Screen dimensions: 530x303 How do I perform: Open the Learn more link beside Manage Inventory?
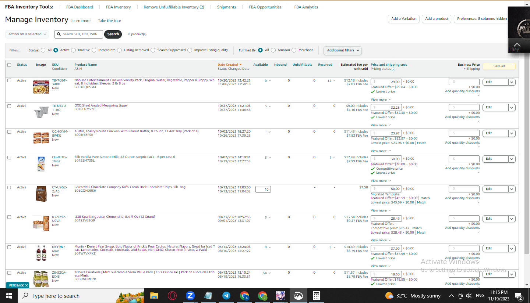[80, 21]
